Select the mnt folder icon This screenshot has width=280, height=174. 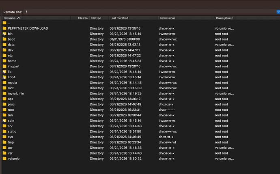pos(4,88)
